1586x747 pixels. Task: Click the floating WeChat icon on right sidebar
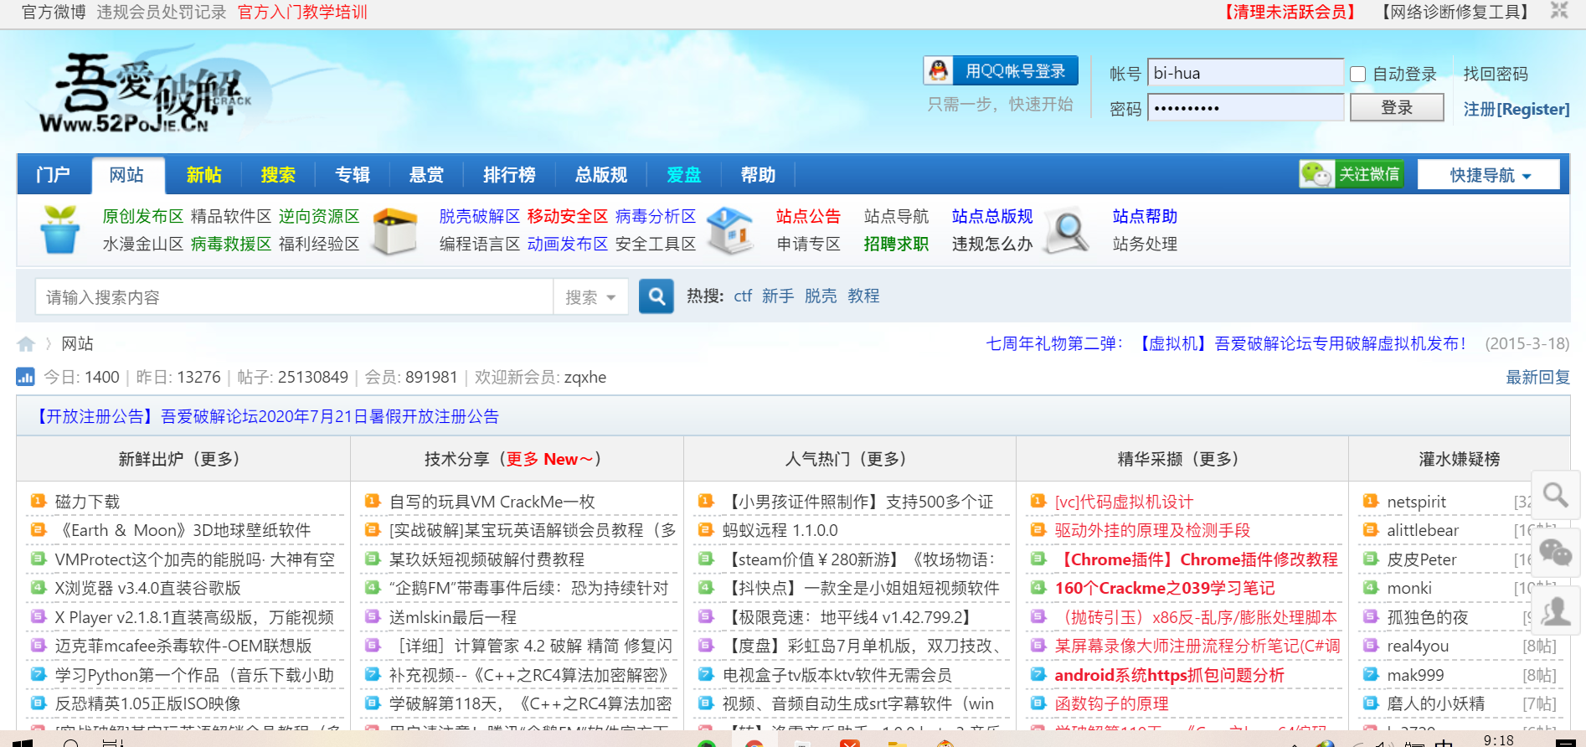[1555, 553]
